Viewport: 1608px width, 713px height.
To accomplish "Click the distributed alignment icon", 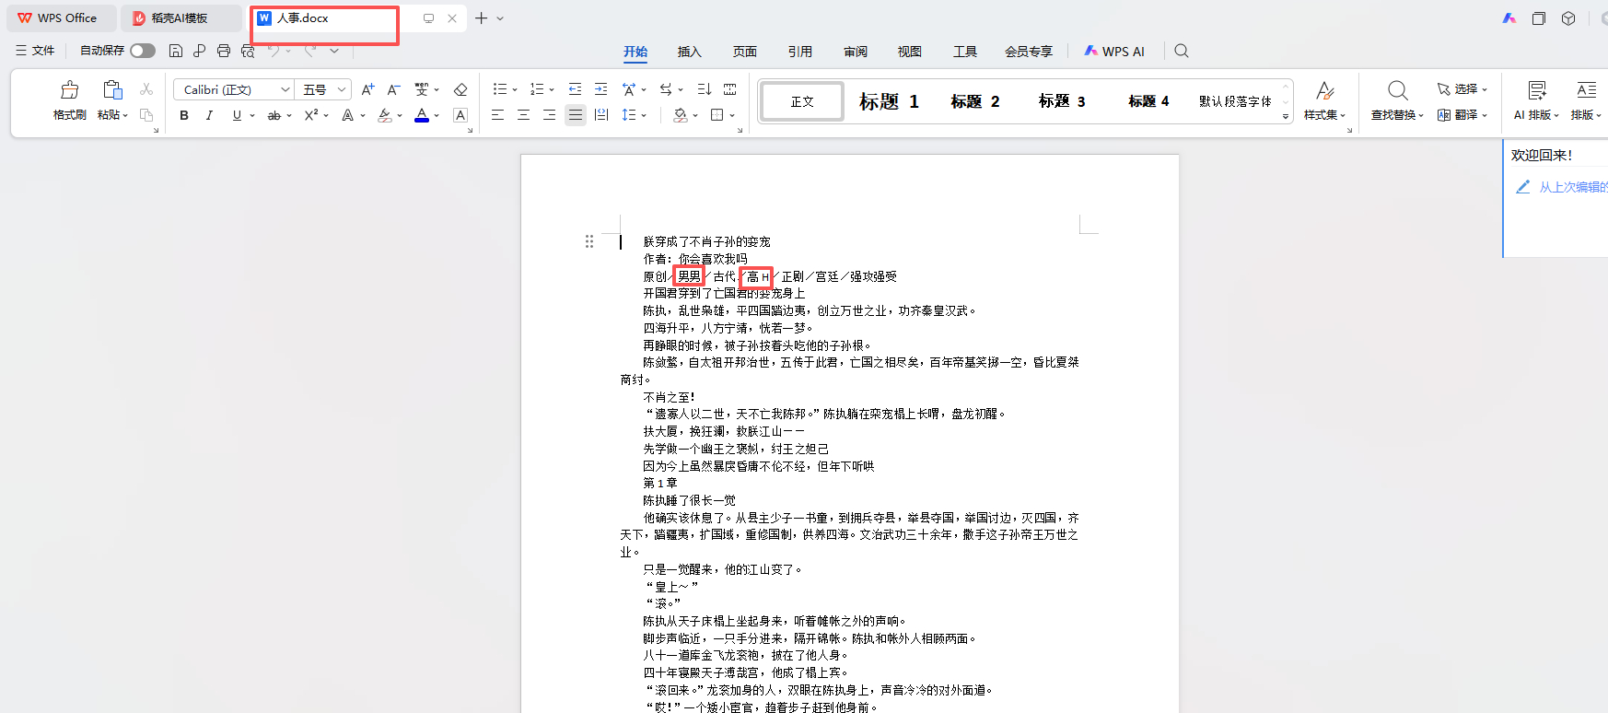I will (600, 115).
